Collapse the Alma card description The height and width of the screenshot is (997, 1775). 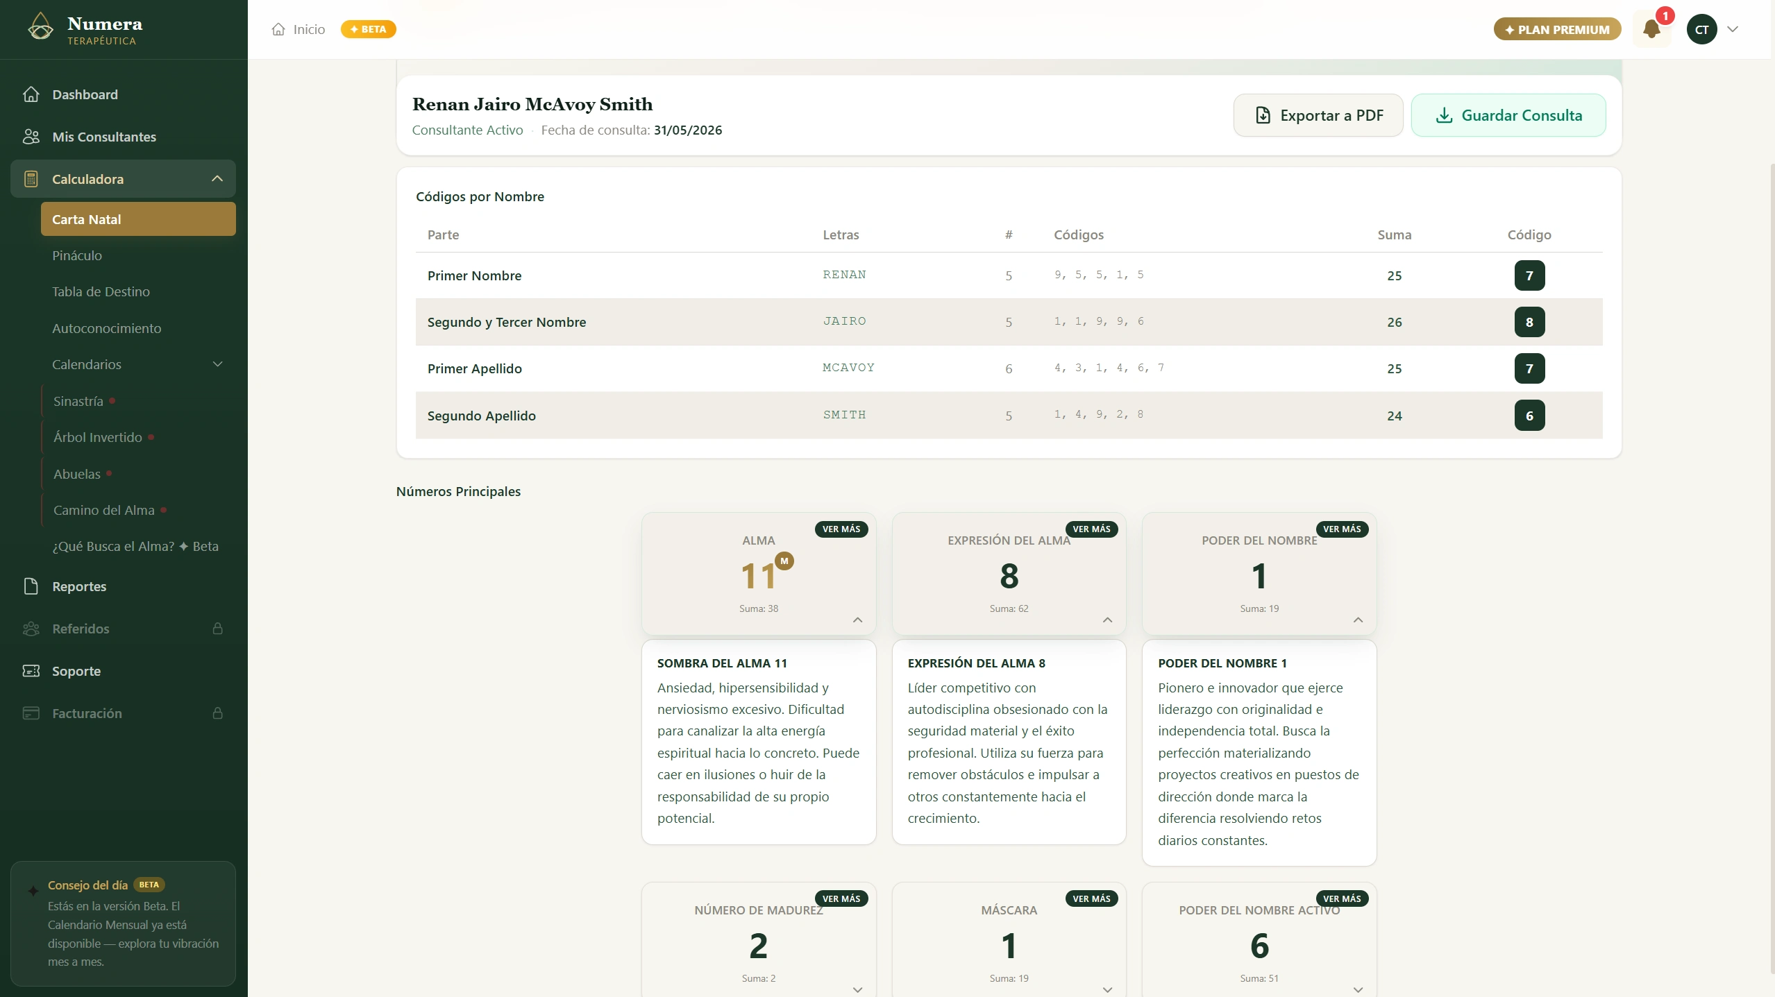857,620
